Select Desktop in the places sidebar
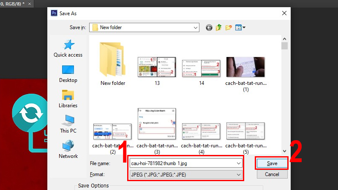 68,74
